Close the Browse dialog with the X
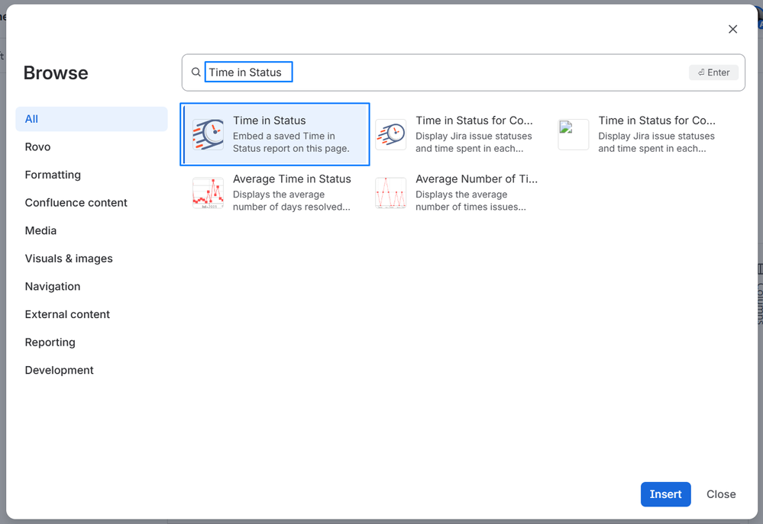This screenshot has height=524, width=763. pos(732,29)
